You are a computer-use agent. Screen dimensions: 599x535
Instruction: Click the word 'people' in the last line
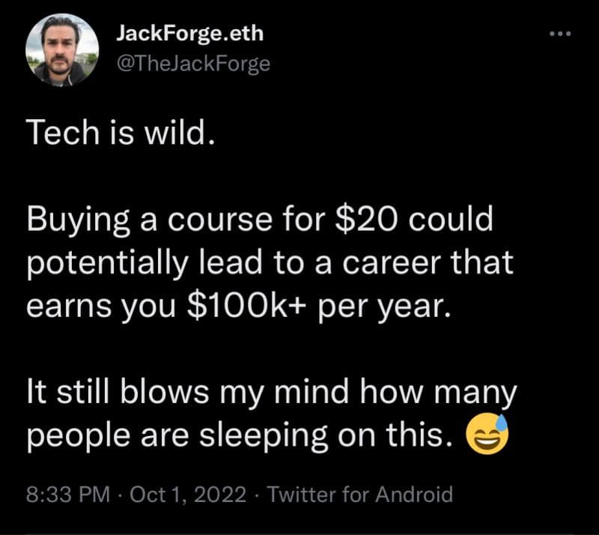point(79,436)
